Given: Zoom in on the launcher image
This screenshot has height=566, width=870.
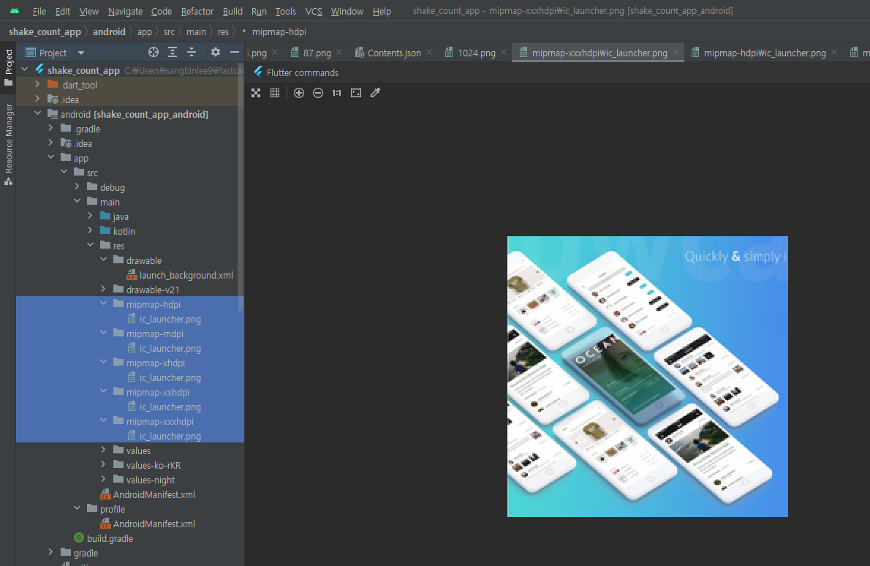Looking at the screenshot, I should (299, 93).
